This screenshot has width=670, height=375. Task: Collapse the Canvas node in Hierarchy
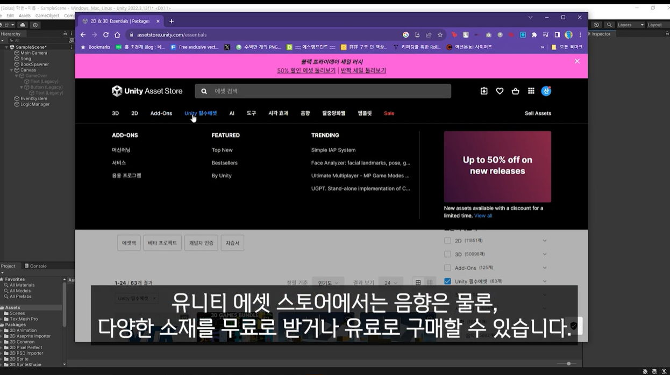[x=11, y=70]
